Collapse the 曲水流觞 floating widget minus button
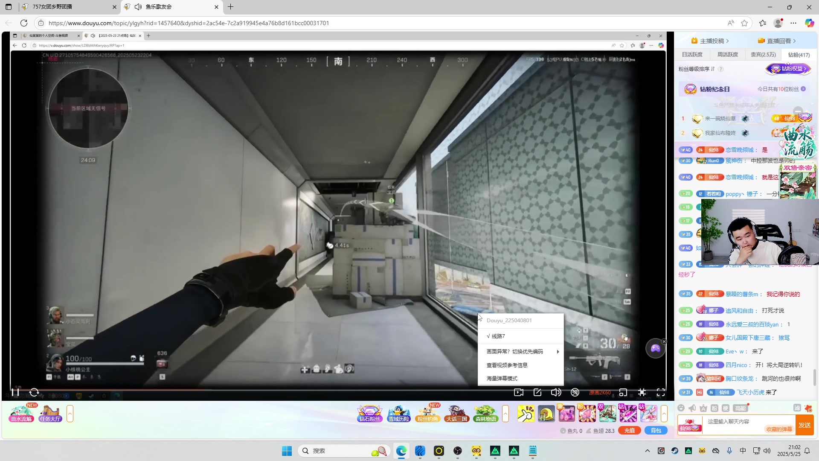This screenshot has height=461, width=819. coord(798,111)
